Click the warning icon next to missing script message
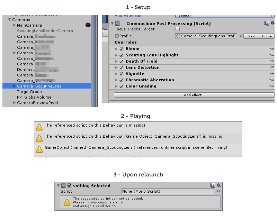 pos(39,126)
